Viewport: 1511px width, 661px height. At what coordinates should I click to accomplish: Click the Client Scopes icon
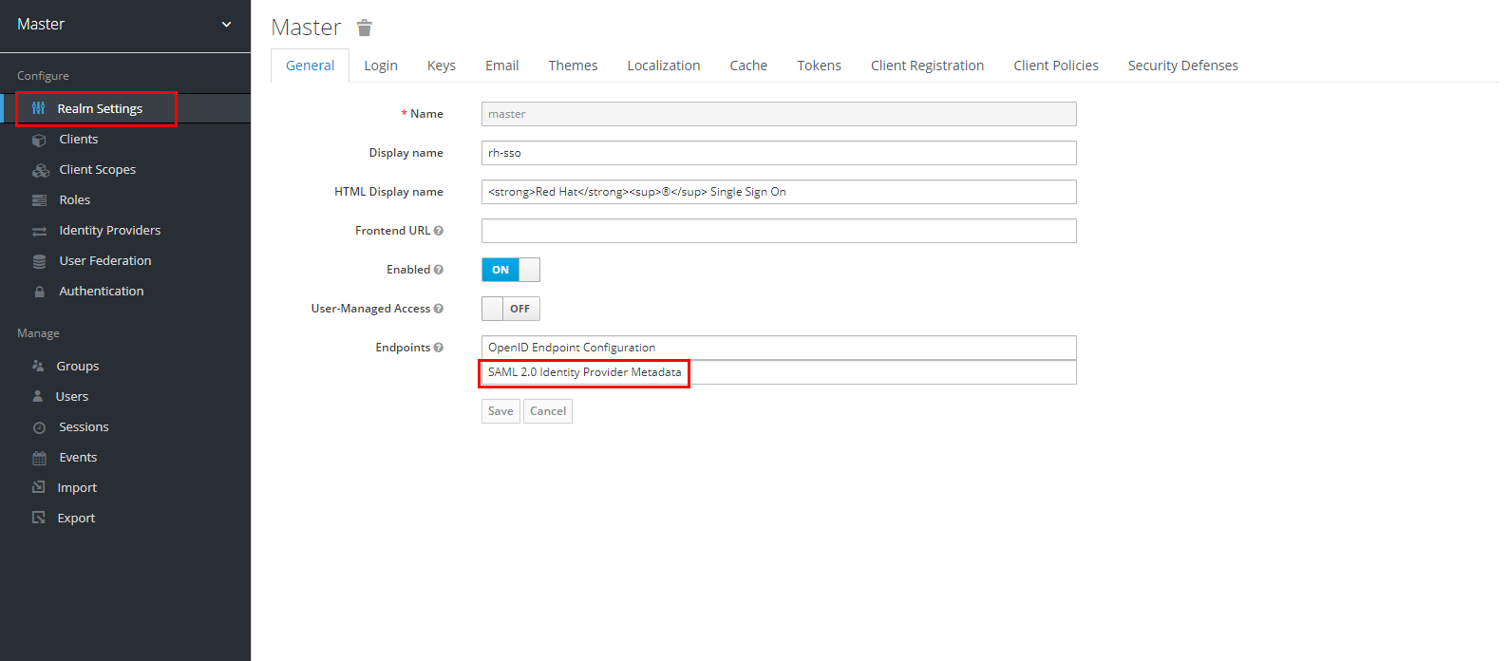[40, 170]
